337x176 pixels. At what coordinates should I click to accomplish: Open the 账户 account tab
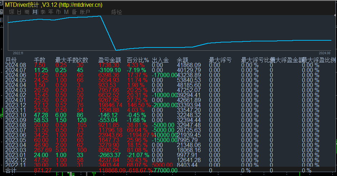(x=85, y=12)
